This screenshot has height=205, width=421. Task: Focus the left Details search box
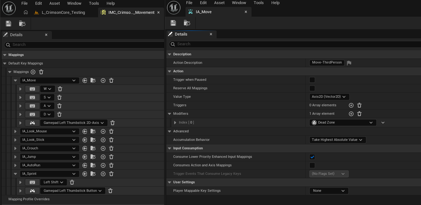tap(84, 45)
